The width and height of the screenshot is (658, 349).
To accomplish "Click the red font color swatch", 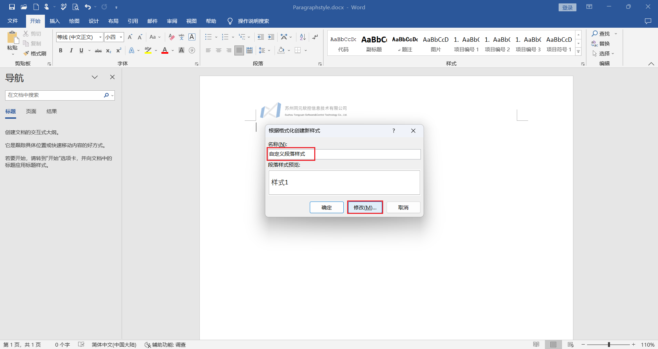I will [165, 51].
